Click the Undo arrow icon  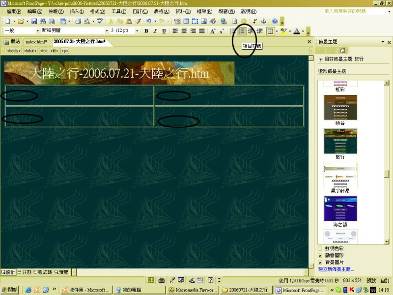[x=149, y=21]
